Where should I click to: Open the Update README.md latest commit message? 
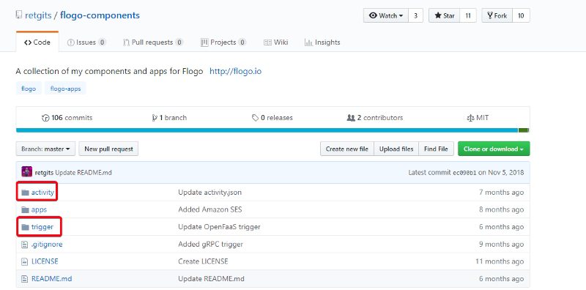[x=84, y=173]
